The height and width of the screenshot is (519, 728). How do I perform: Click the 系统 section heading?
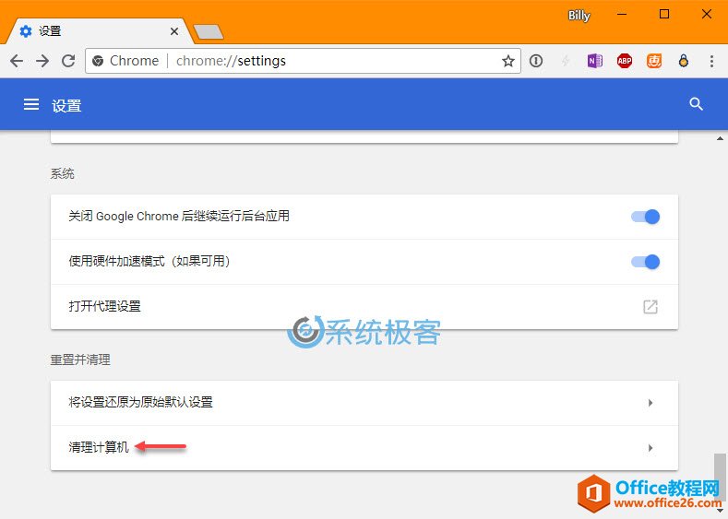(62, 173)
